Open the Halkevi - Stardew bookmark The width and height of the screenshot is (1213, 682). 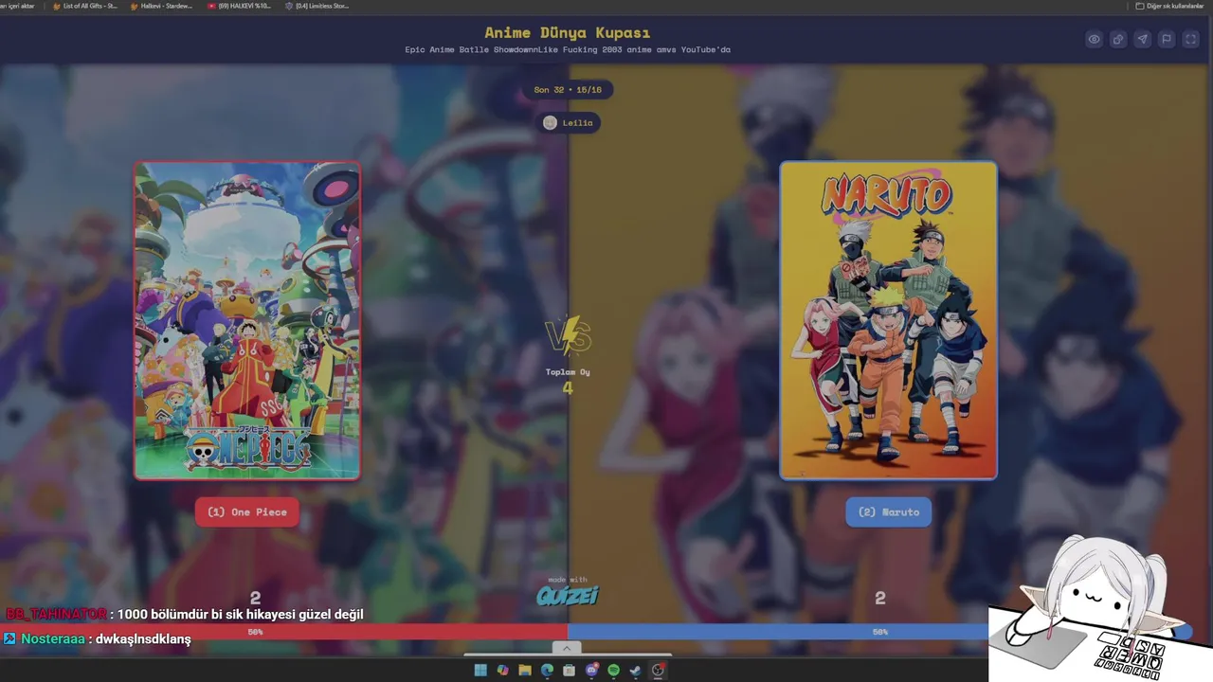tap(160, 6)
